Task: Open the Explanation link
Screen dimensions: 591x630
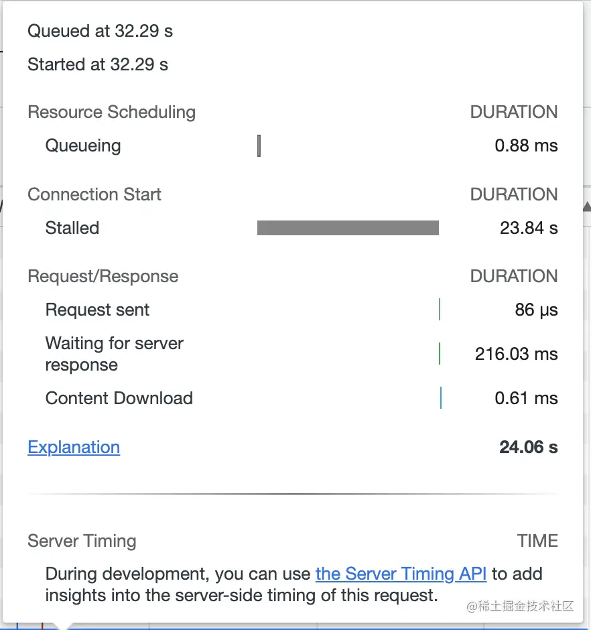Action: click(x=74, y=447)
